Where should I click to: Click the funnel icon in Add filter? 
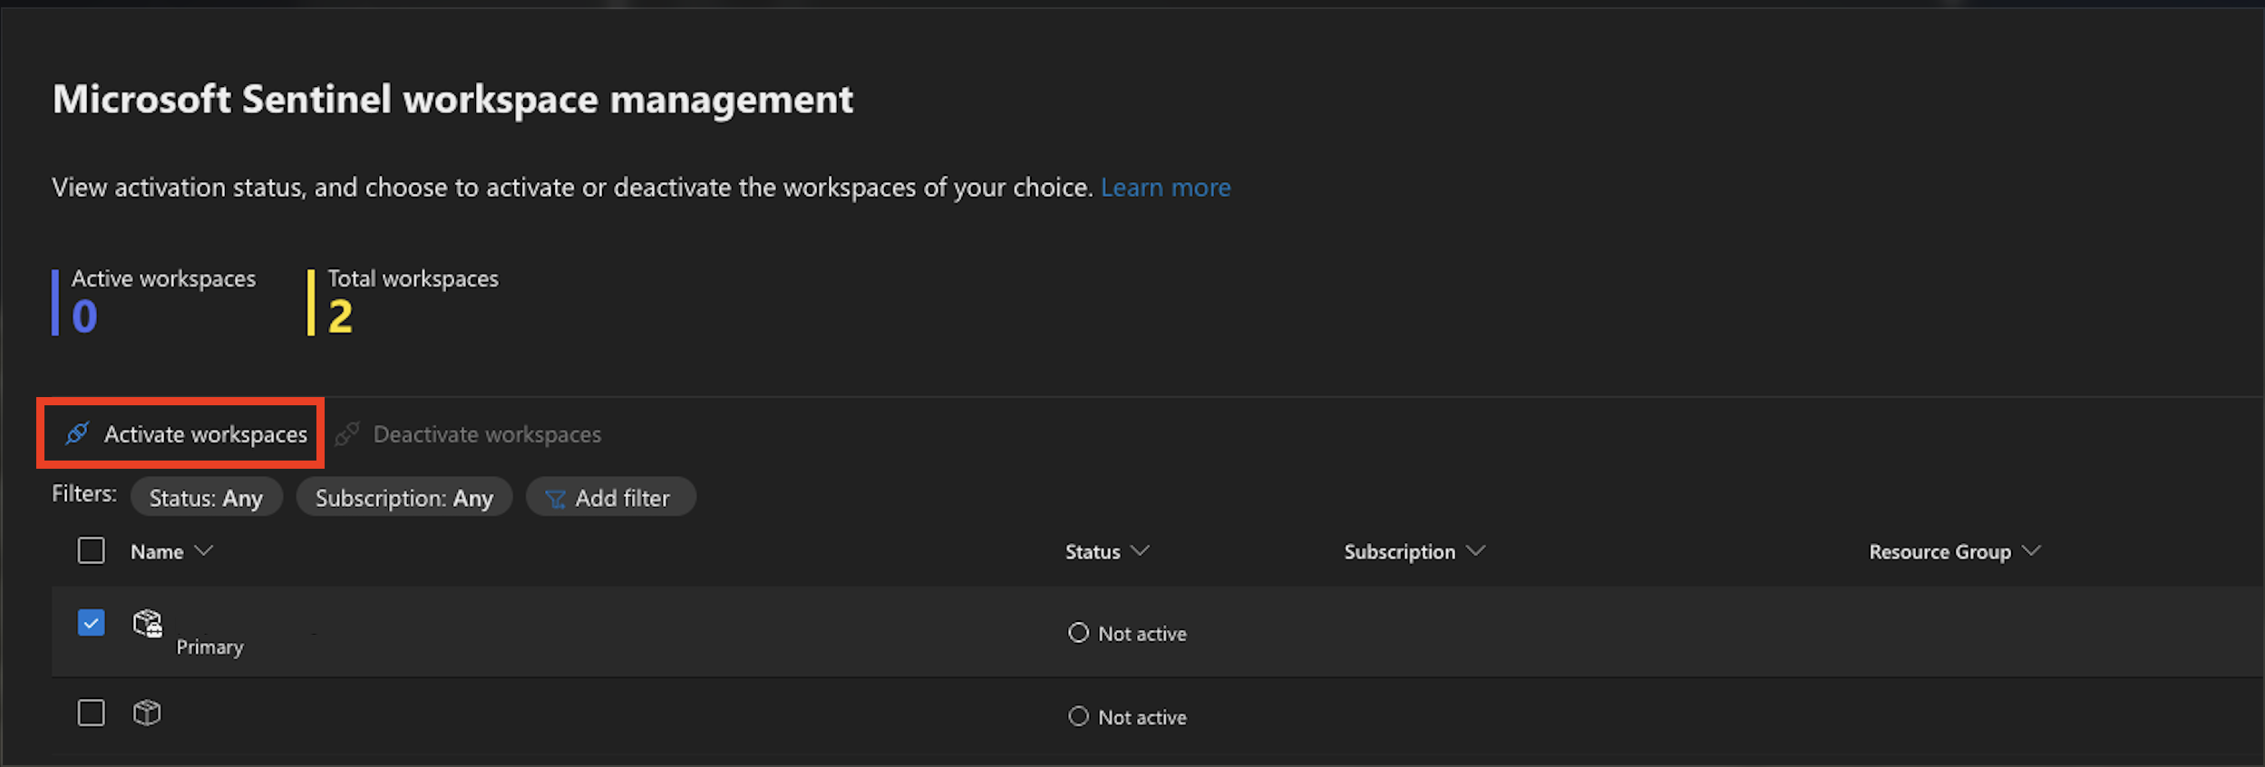[x=555, y=499]
